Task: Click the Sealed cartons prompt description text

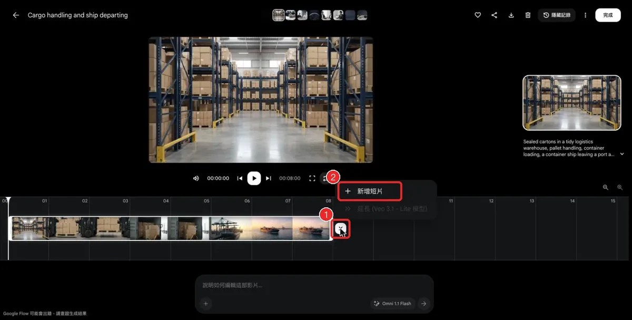Action: coord(569,148)
